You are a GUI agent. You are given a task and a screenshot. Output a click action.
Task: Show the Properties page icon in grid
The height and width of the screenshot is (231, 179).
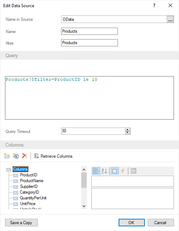(115, 171)
